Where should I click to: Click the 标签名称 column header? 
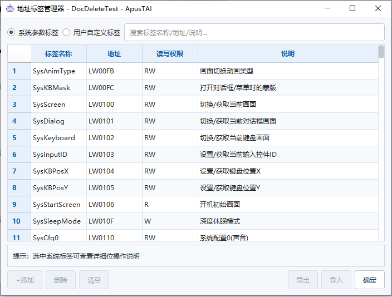tap(58, 54)
